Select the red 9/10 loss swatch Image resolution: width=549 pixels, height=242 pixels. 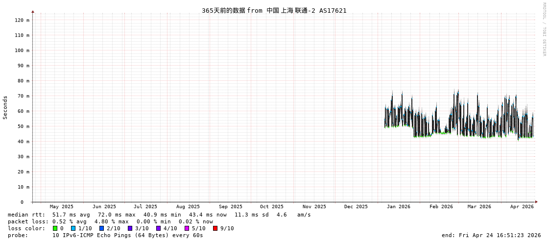[215, 228]
